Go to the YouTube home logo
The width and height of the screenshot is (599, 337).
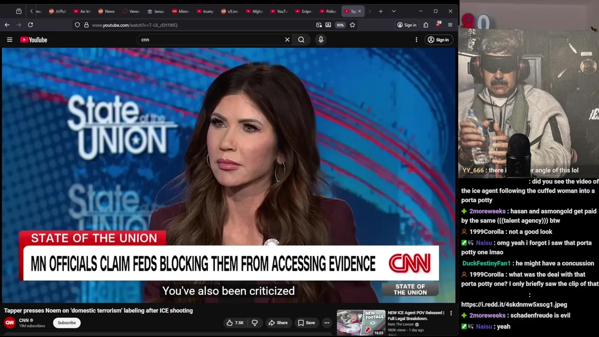tap(34, 40)
